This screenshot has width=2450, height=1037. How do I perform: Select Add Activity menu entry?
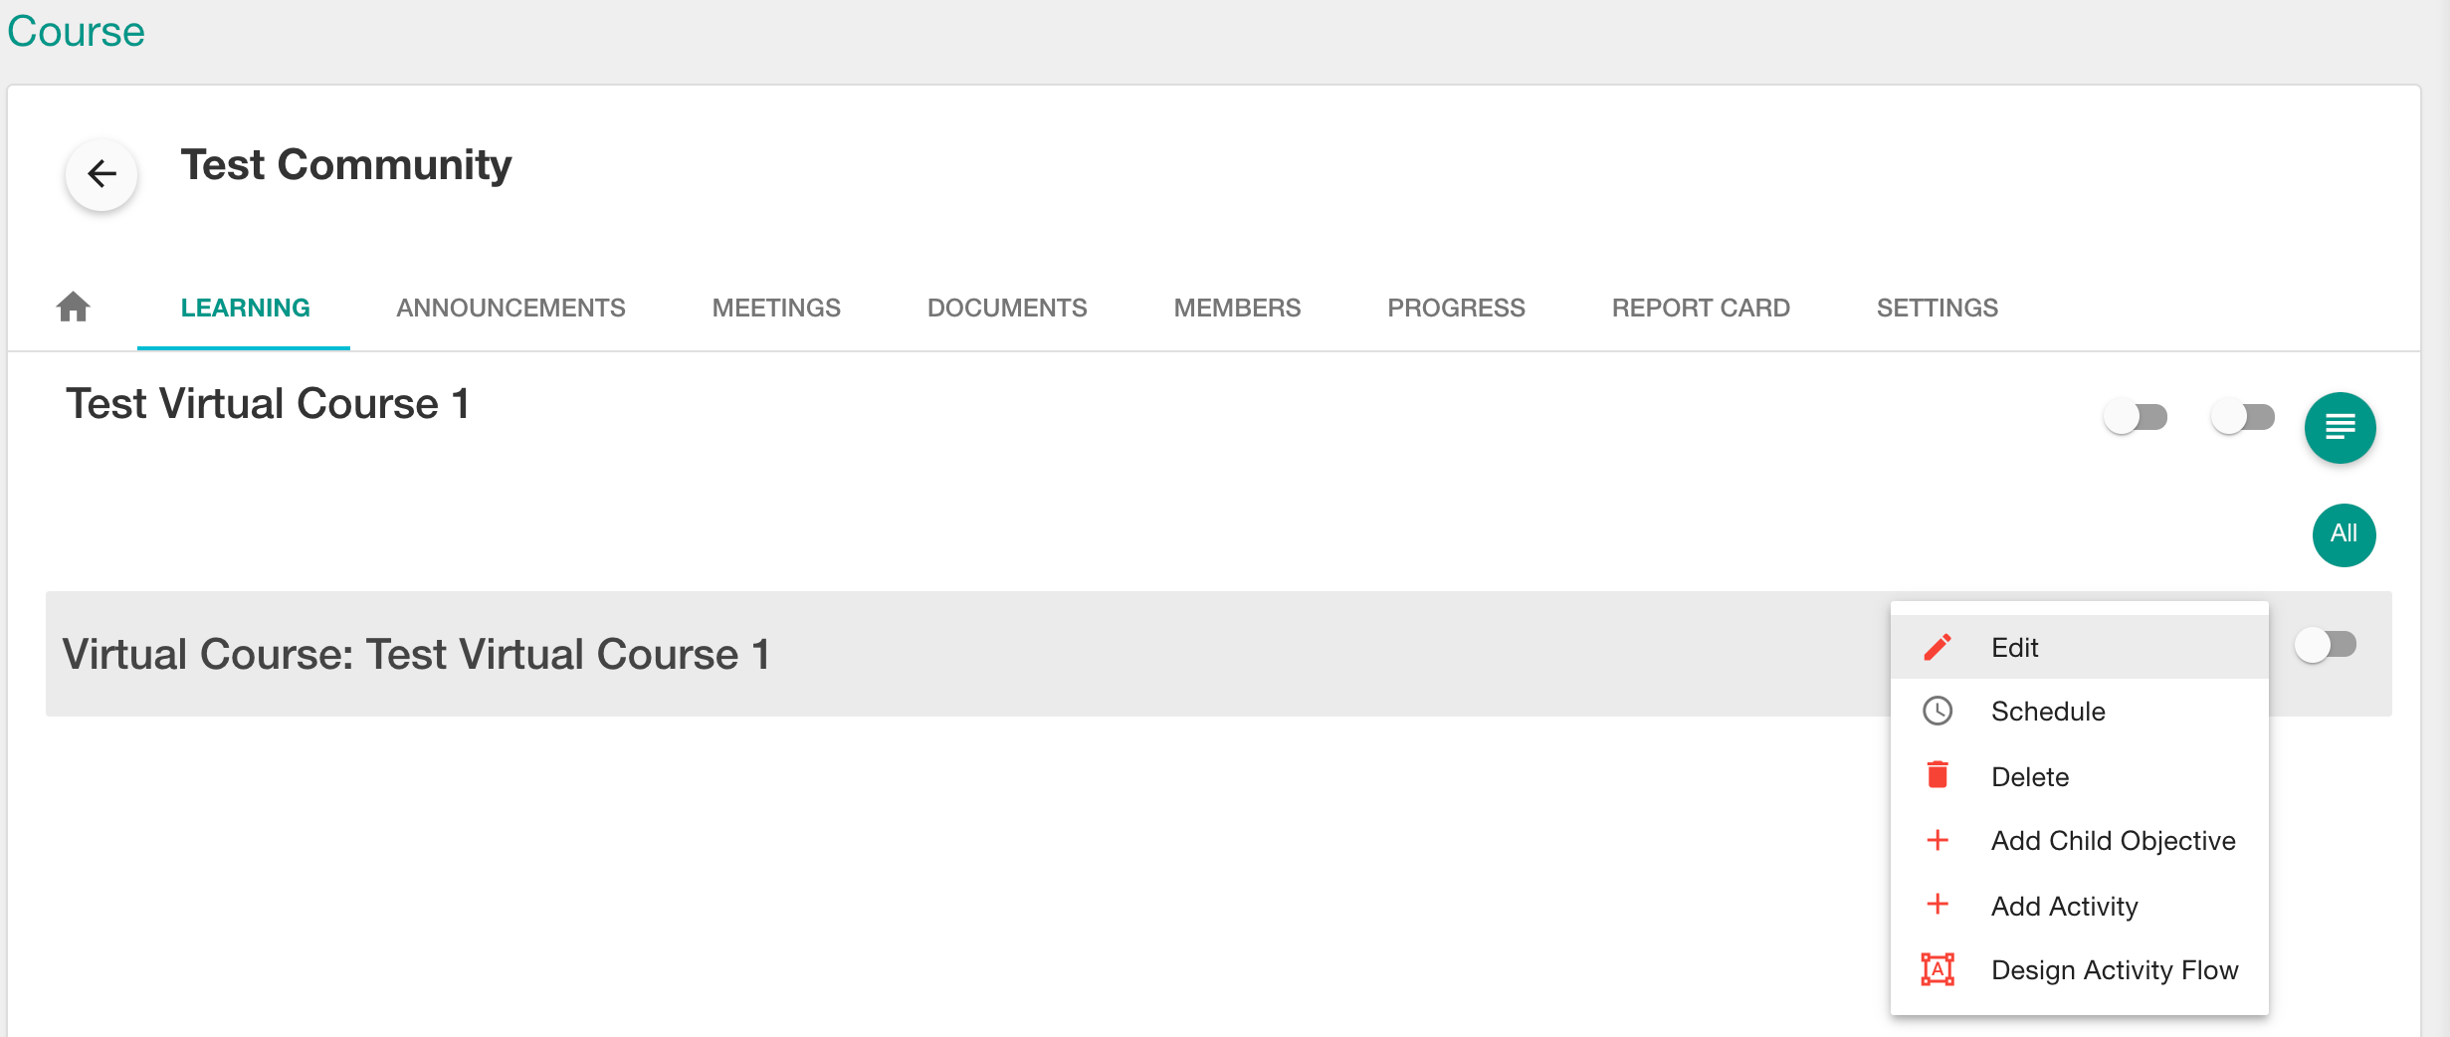(2079, 906)
